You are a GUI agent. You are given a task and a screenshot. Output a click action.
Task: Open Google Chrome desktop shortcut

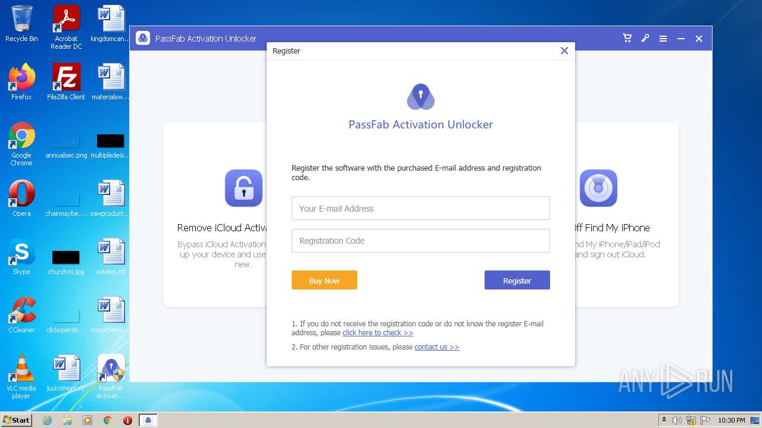point(21,143)
